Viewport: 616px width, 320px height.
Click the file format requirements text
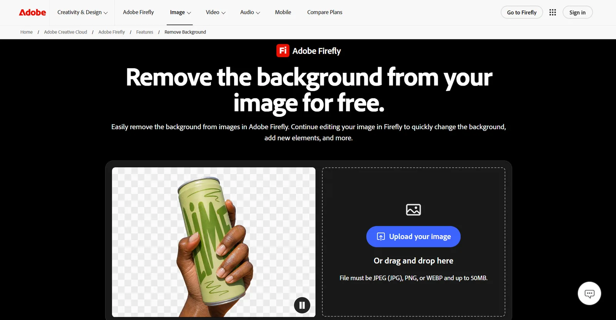(413, 278)
